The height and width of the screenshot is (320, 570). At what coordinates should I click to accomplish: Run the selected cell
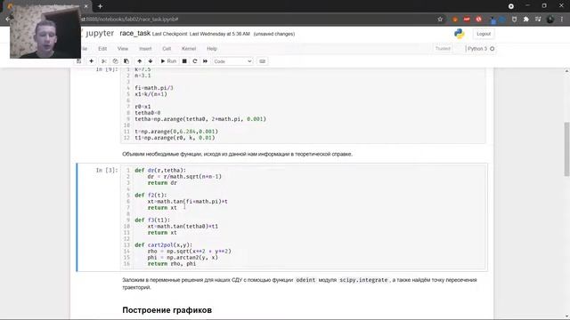point(168,61)
